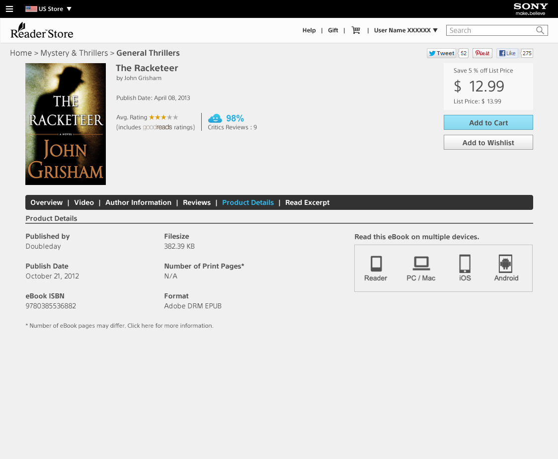This screenshot has height=459, width=558.
Task: Click the US flag icon
Action: click(31, 9)
